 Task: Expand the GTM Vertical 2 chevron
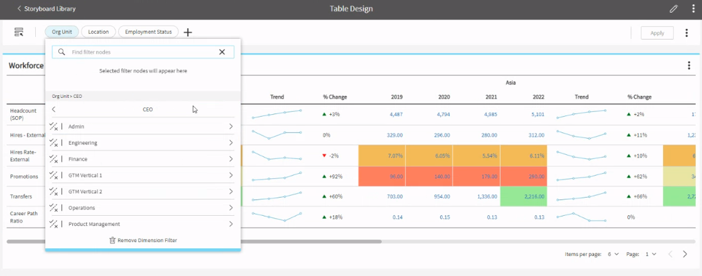pos(231,191)
